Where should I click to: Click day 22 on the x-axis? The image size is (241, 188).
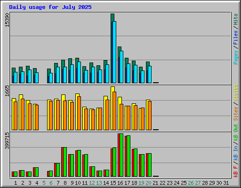[162, 183]
